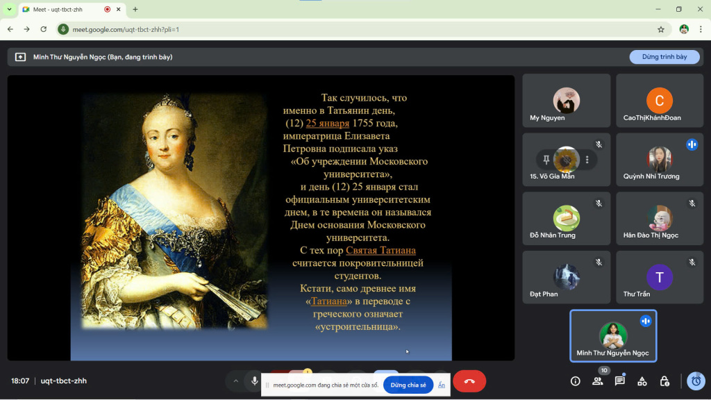Open more options for 15. Võ Gia Mẫn
Viewport: 711px width, 400px height.
pyautogui.click(x=587, y=160)
